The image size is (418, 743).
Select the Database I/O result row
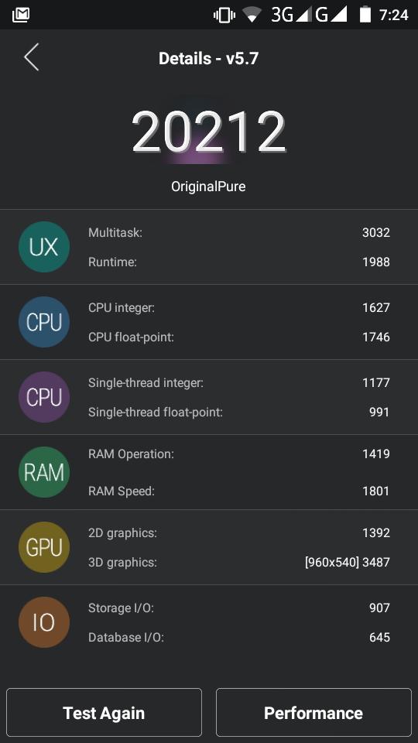point(239,637)
